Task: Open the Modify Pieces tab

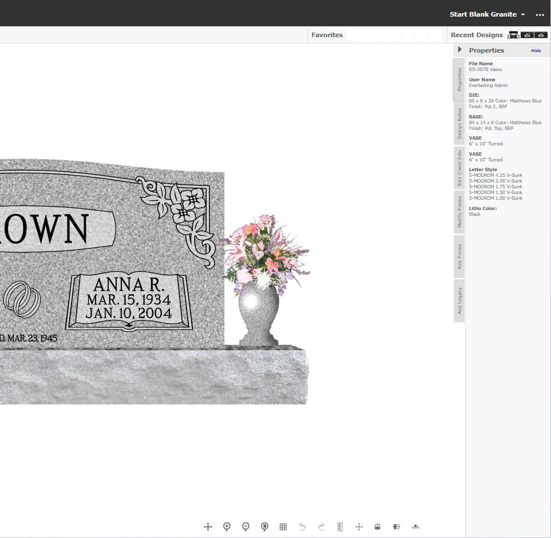Action: click(459, 212)
